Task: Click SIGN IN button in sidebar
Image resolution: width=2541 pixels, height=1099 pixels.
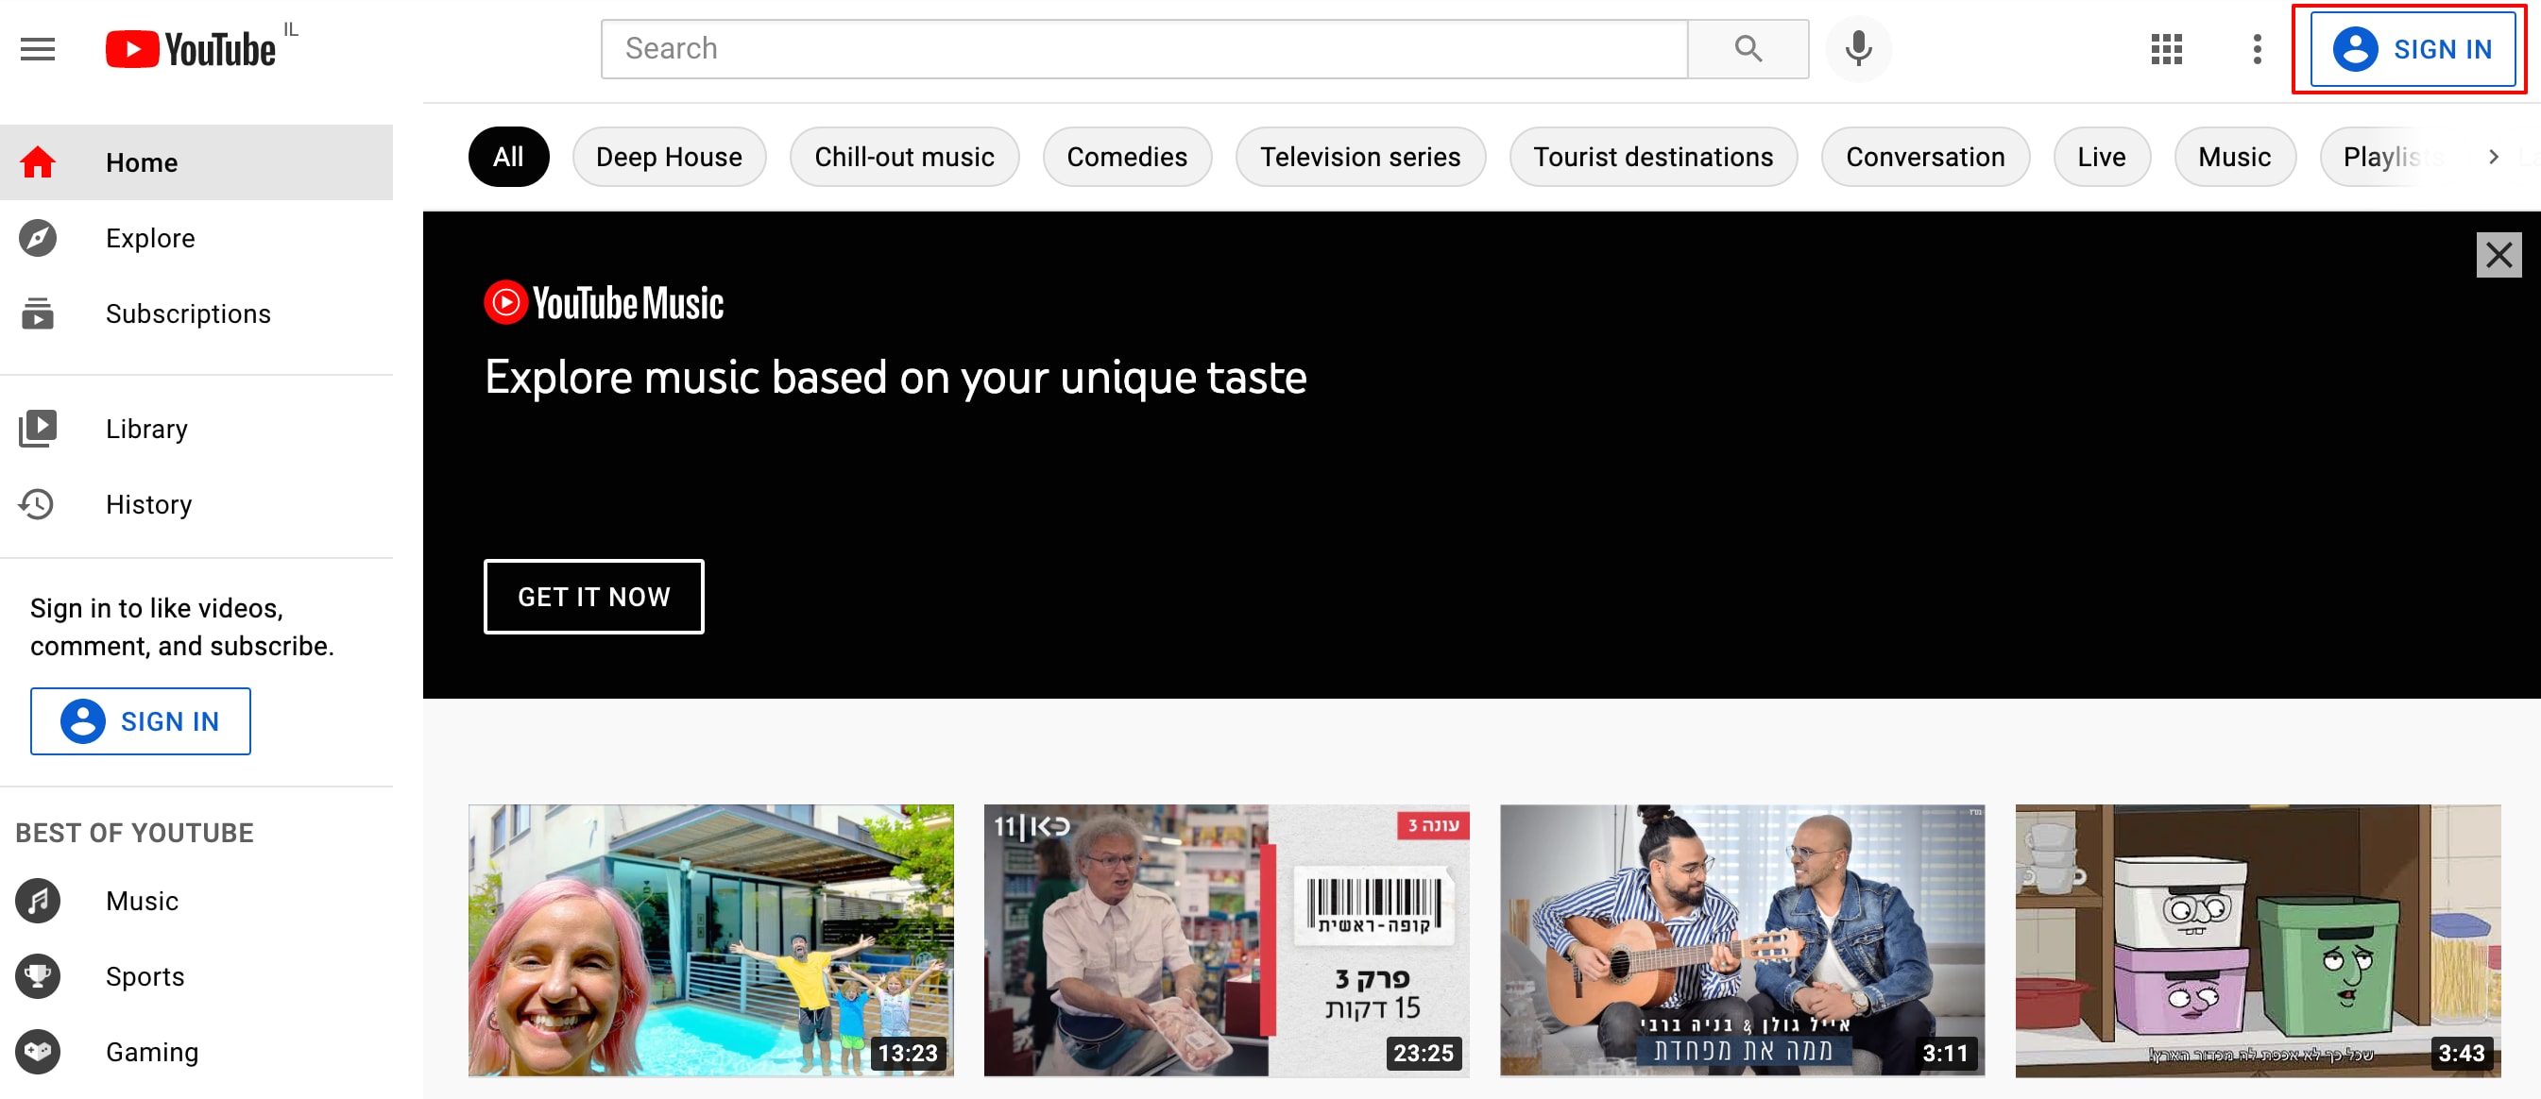Action: point(140,720)
